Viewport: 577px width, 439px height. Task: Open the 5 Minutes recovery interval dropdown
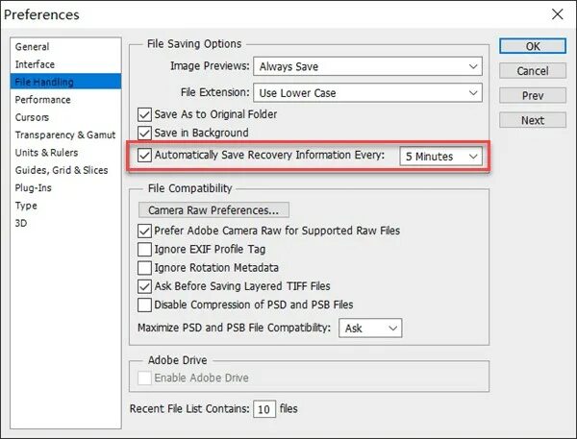pyautogui.click(x=440, y=157)
